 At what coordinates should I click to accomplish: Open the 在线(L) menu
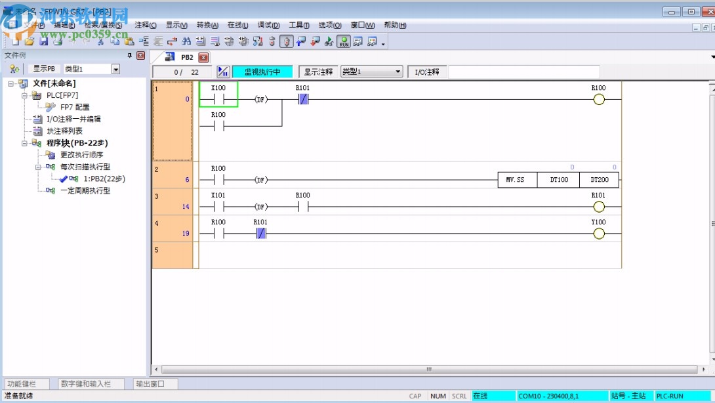[237, 25]
